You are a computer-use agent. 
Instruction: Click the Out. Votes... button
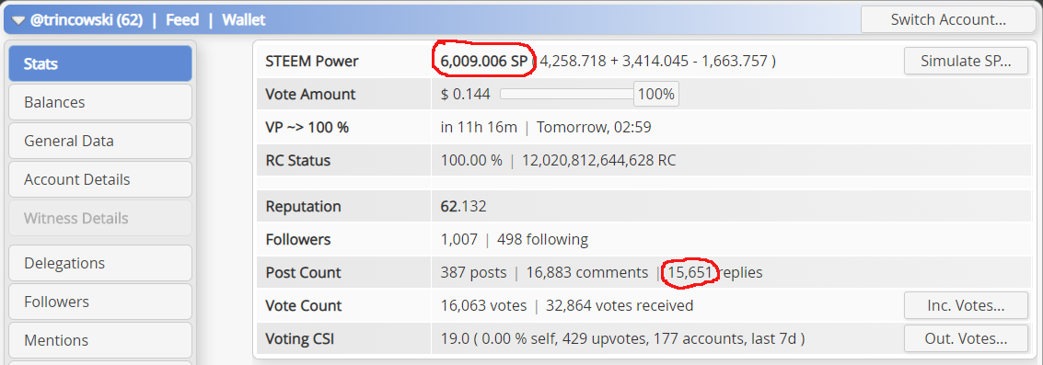(966, 338)
